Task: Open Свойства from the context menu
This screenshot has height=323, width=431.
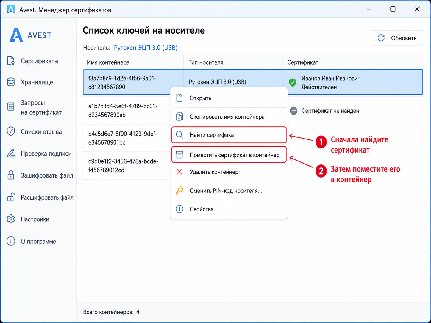Action: coord(229,209)
